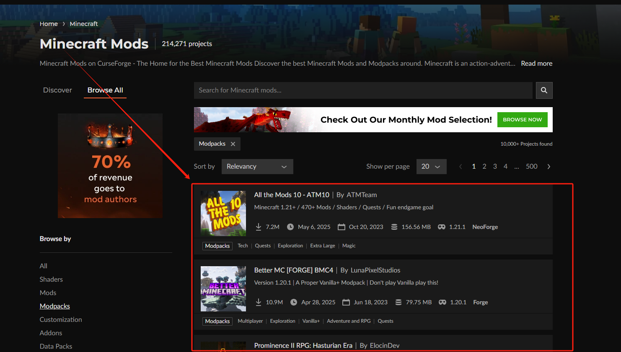Click Exploration tag on All the Mods 10
This screenshot has width=621, height=352.
coord(290,246)
